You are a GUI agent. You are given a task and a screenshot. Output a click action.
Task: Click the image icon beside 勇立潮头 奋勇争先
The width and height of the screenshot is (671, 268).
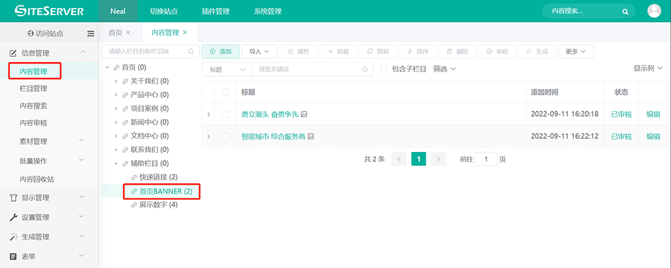tap(304, 114)
